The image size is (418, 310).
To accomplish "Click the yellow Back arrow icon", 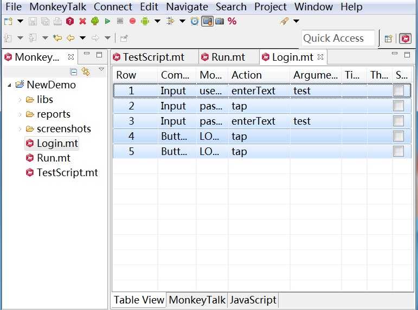I will [x=70, y=38].
